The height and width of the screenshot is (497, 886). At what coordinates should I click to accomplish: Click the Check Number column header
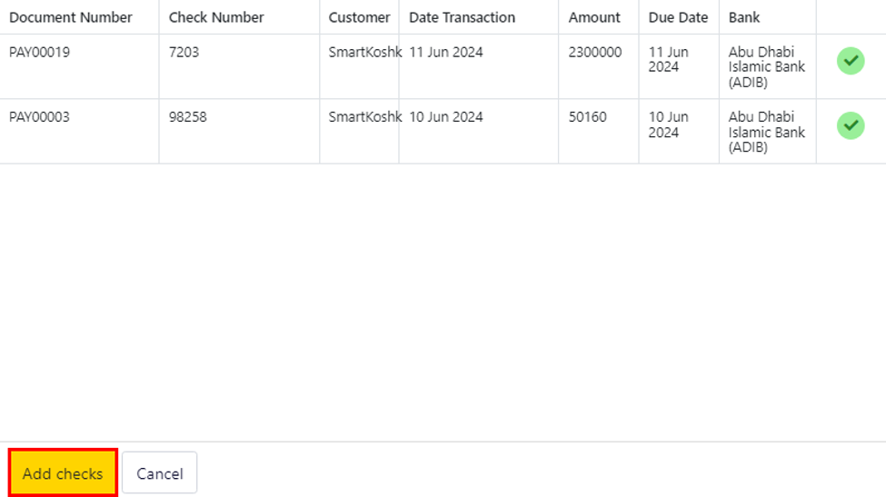click(x=216, y=17)
